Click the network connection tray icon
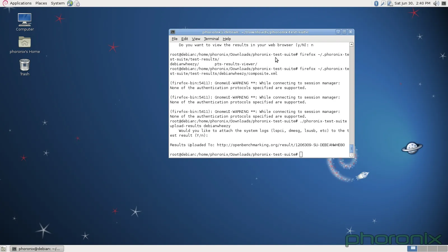Viewport: 448px width, 252px height. [383, 3]
